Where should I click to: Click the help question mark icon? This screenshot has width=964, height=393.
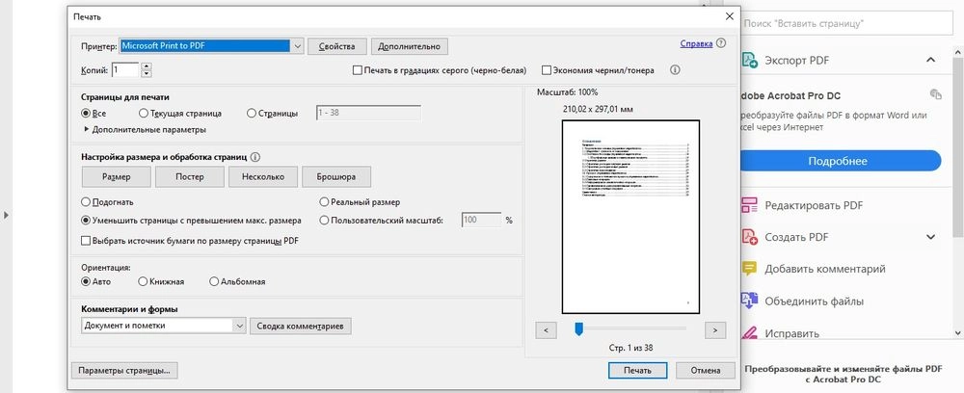[721, 43]
